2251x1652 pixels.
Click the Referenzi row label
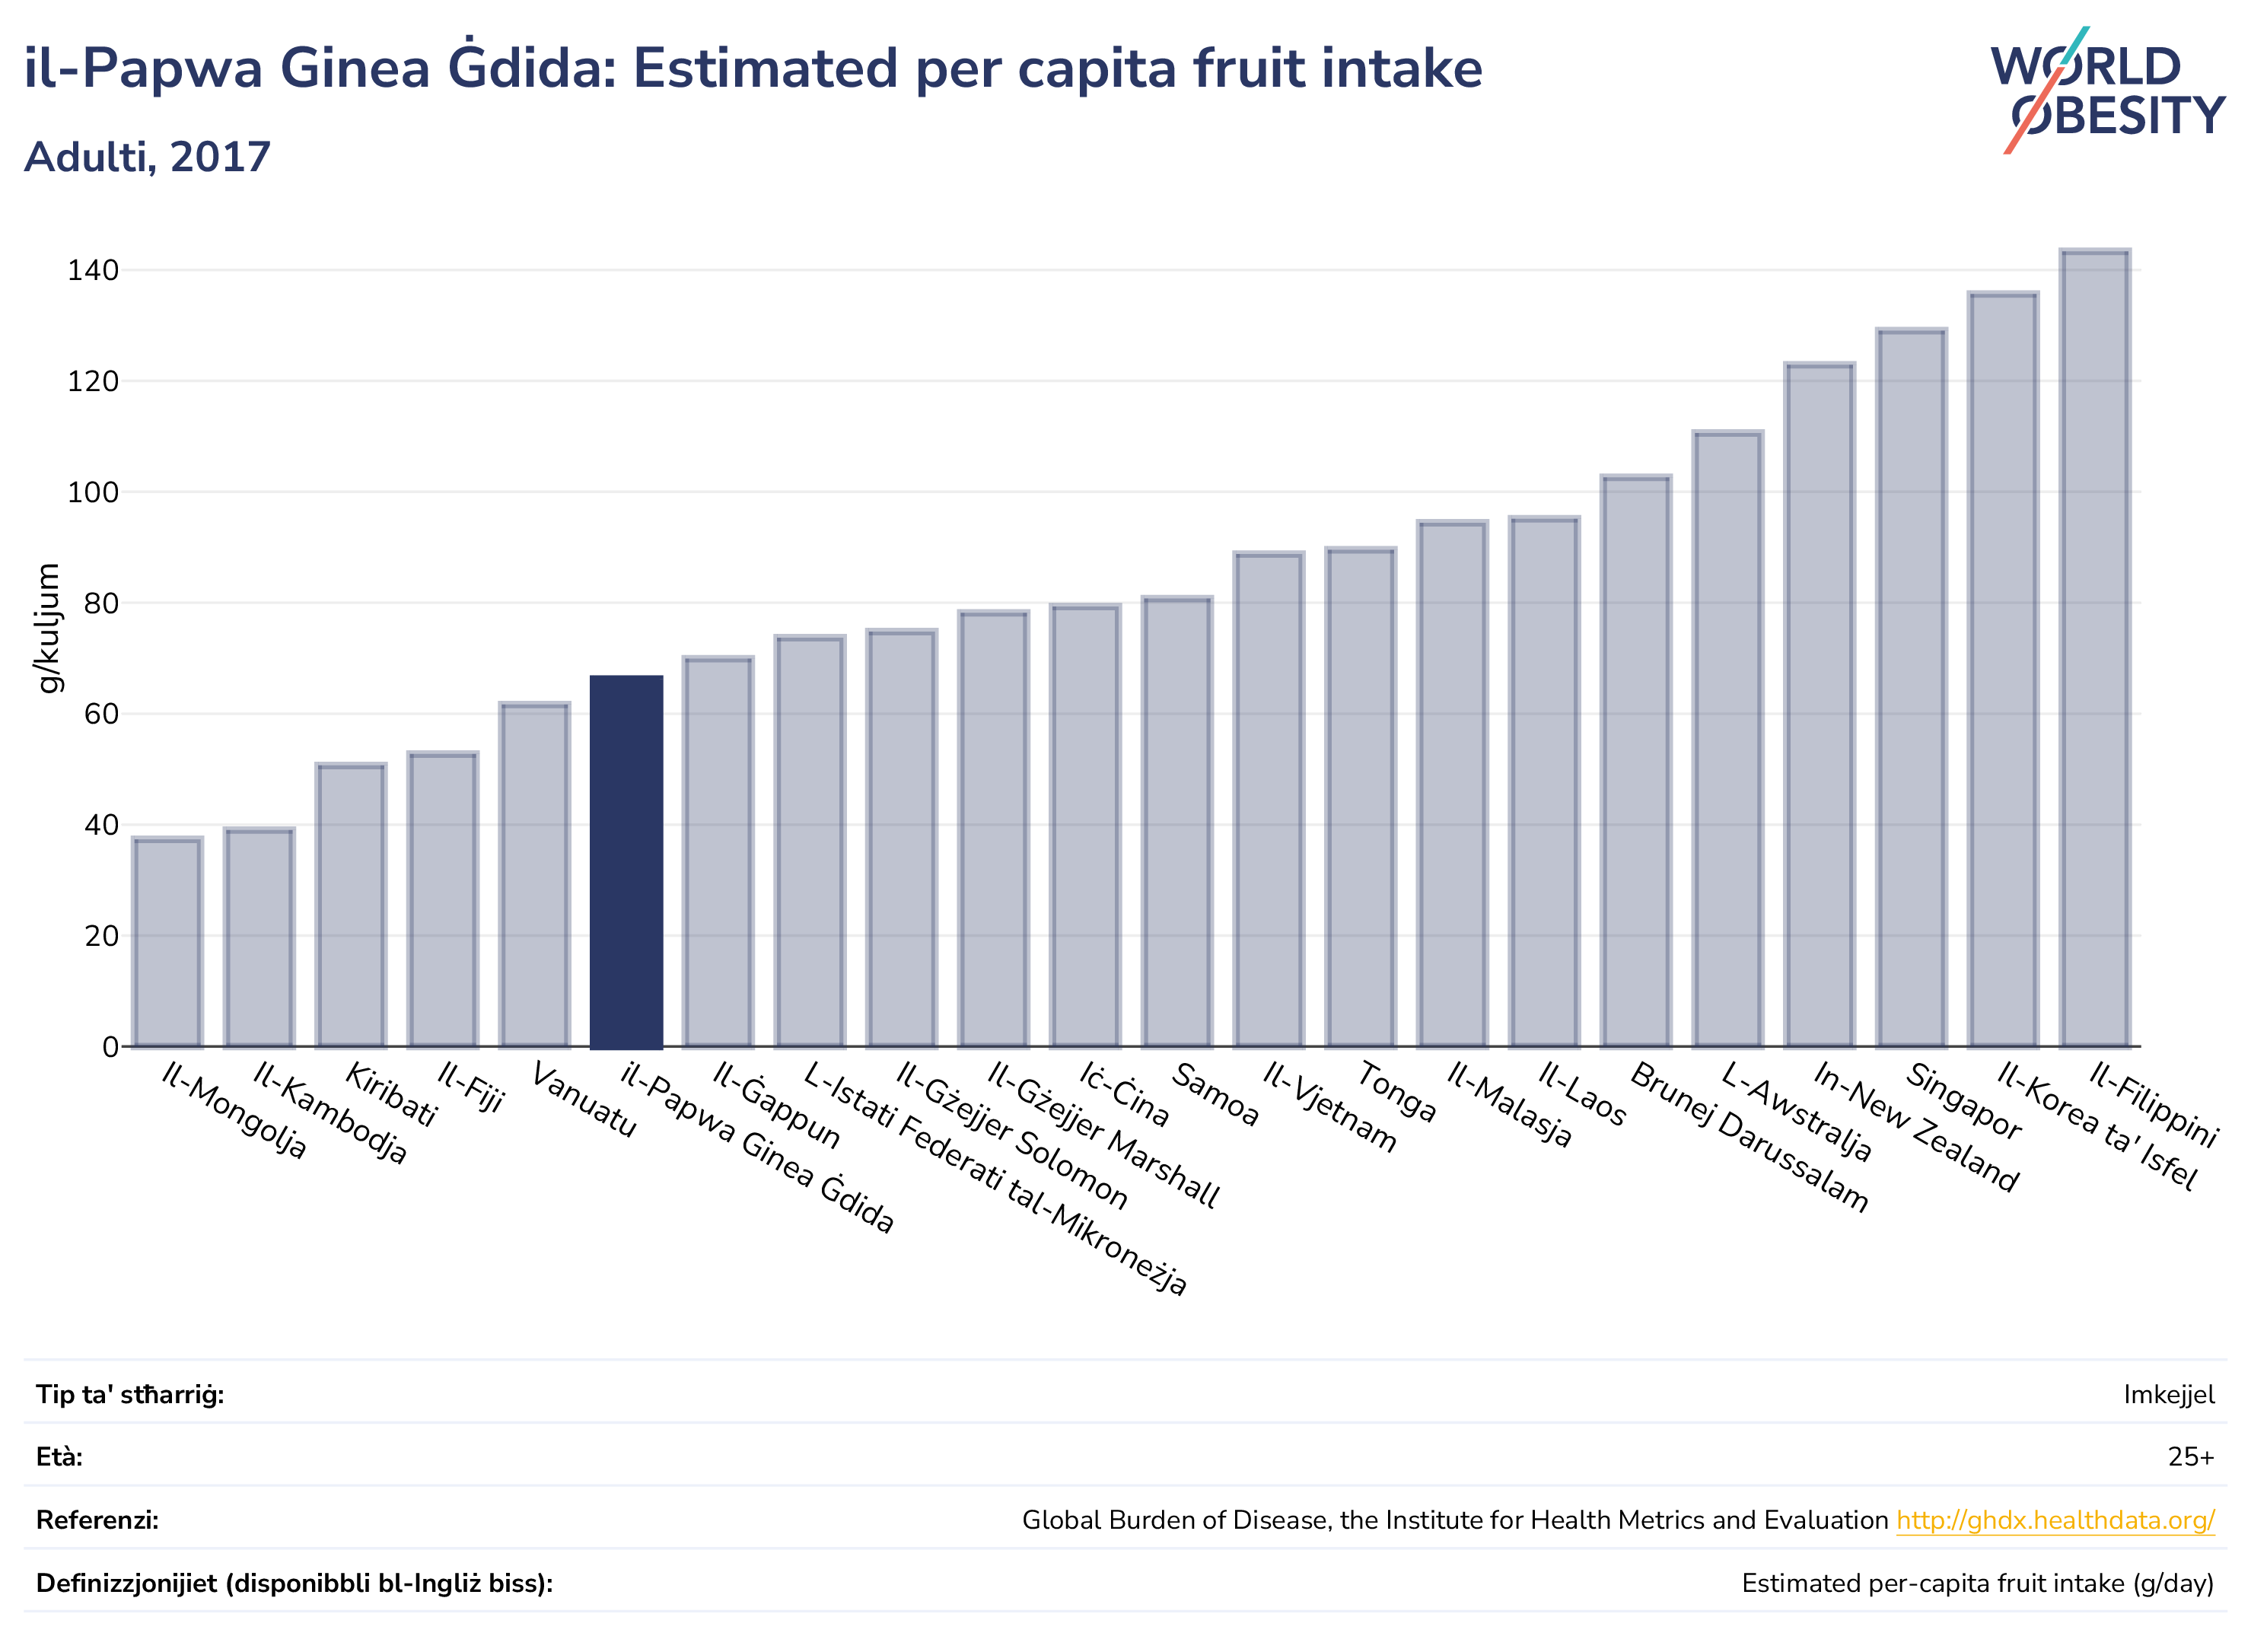[x=97, y=1520]
